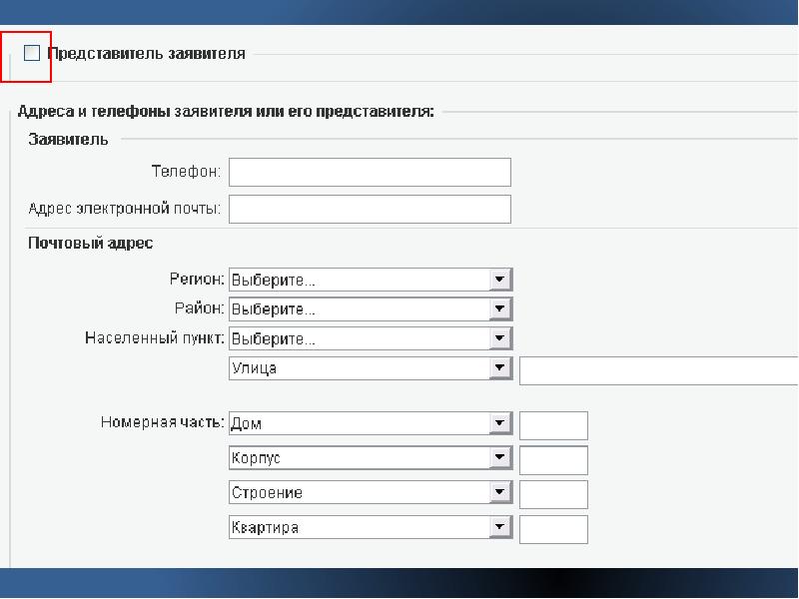Click the Телефон input field
This screenshot has width=799, height=599.
pos(370,172)
